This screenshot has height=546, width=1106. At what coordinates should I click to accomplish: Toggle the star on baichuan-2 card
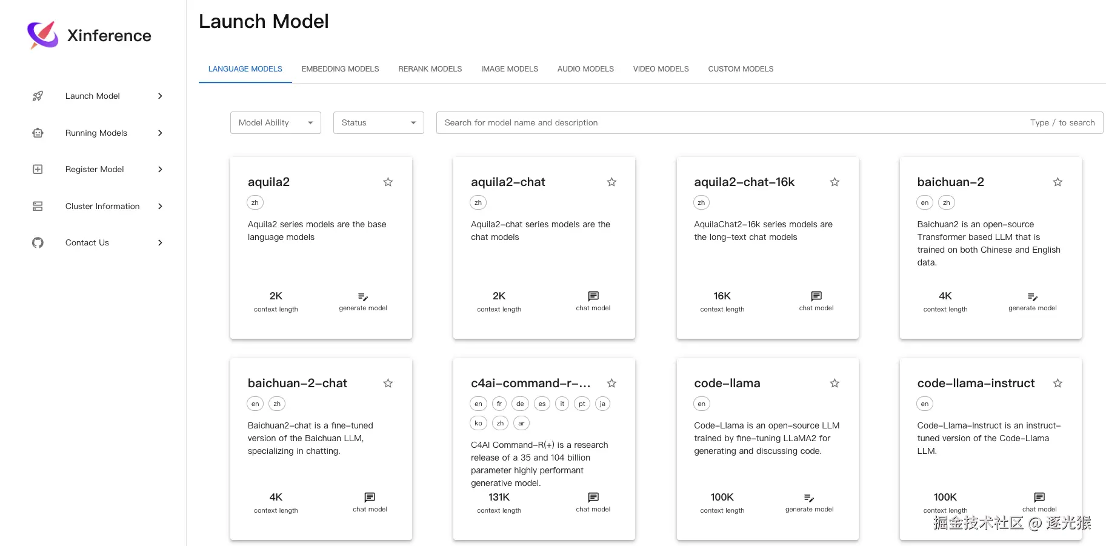click(x=1058, y=182)
